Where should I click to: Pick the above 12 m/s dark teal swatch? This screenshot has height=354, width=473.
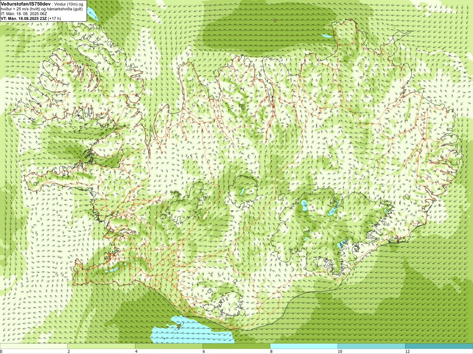[439, 346]
